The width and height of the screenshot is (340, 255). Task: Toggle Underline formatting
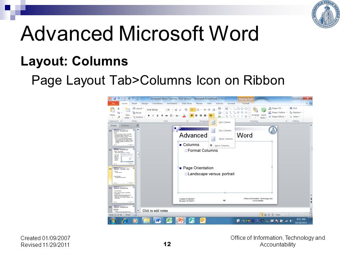pyautogui.click(x=158, y=115)
